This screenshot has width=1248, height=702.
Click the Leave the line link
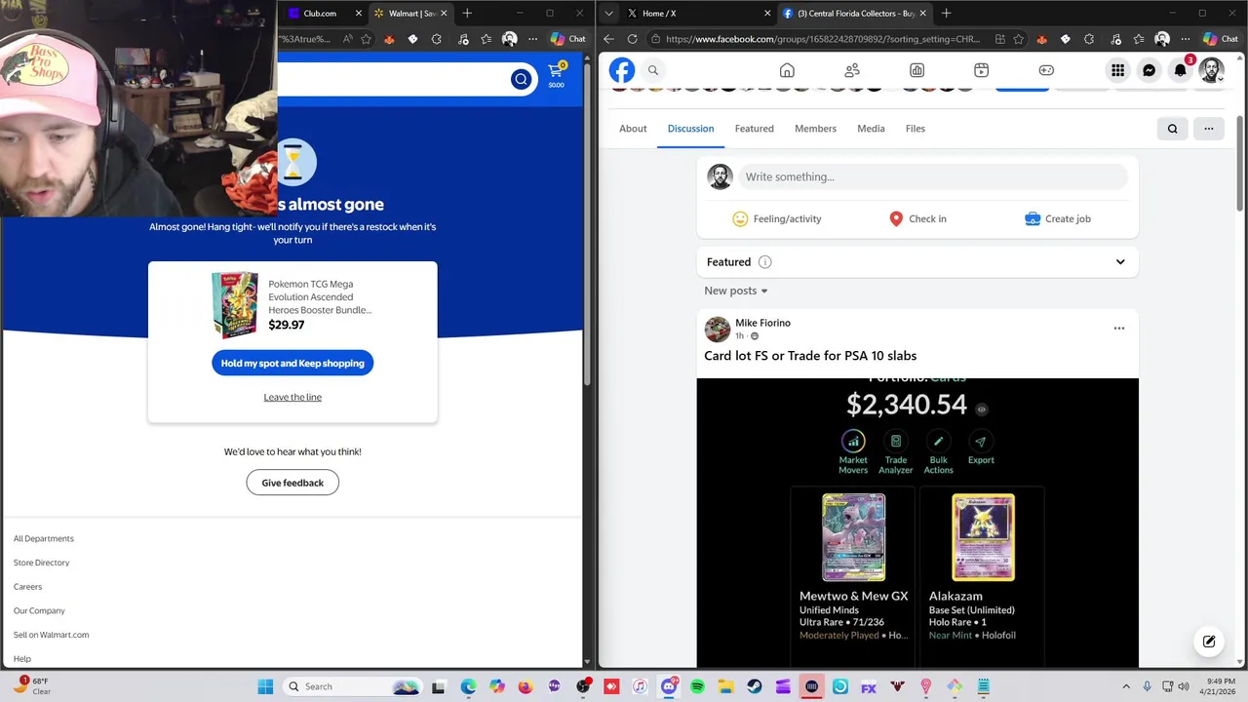292,397
